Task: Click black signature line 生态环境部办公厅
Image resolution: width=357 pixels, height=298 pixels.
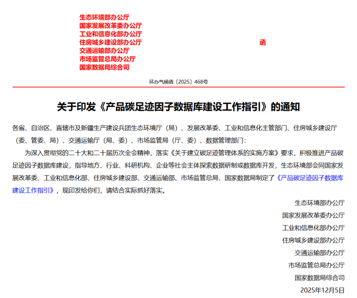Action: click(x=319, y=202)
